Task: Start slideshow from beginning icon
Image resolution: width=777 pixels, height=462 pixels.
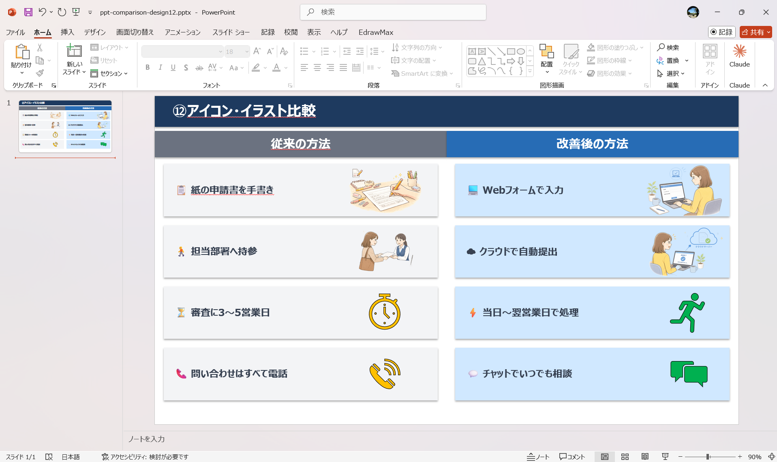Action: [76, 12]
